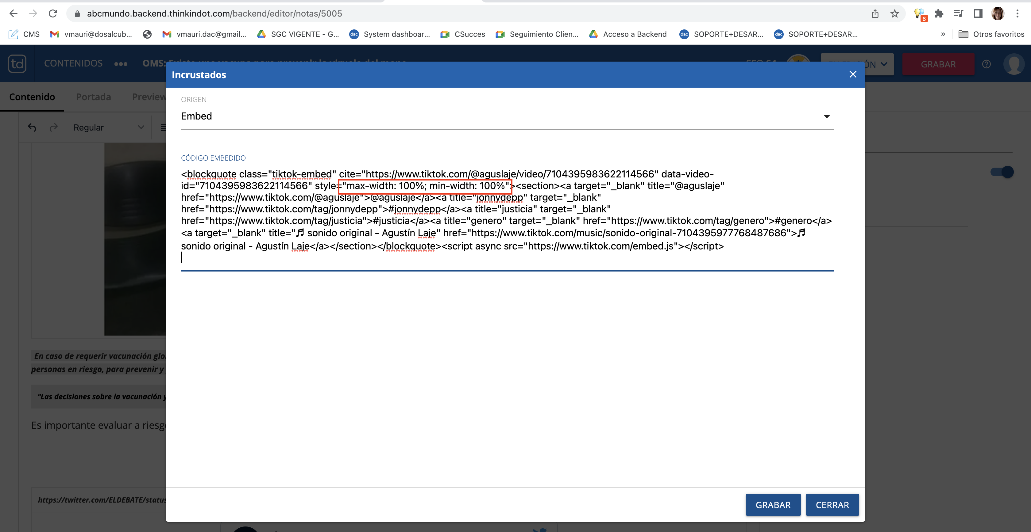This screenshot has height=532, width=1031.
Task: Open the CMS bookmark
Action: tap(24, 34)
